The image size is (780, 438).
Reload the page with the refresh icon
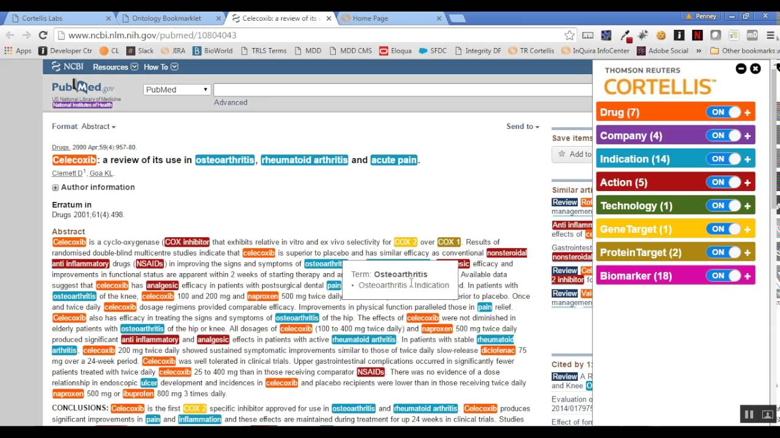click(43, 35)
